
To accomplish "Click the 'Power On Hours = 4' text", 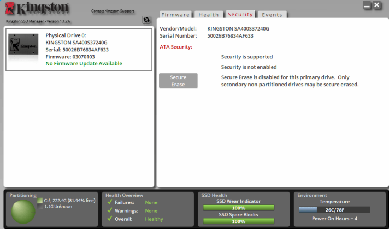I will coord(335,219).
